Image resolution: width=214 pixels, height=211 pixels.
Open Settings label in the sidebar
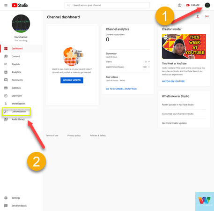(16, 198)
